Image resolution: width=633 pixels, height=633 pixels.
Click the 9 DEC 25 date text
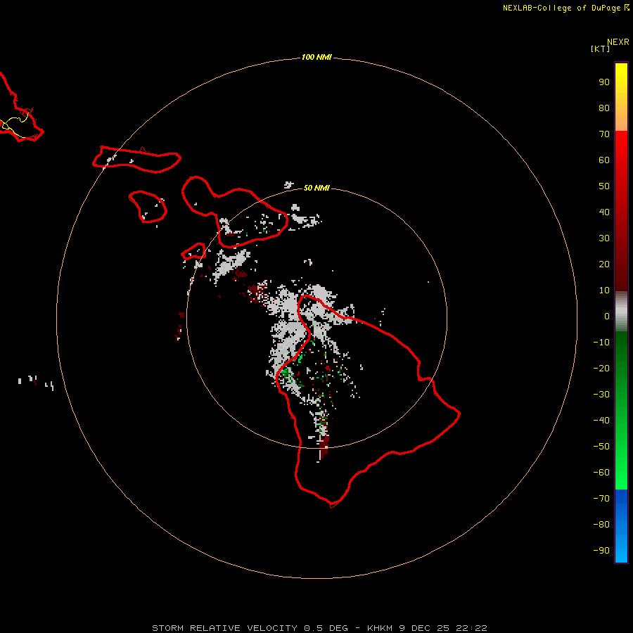click(424, 628)
